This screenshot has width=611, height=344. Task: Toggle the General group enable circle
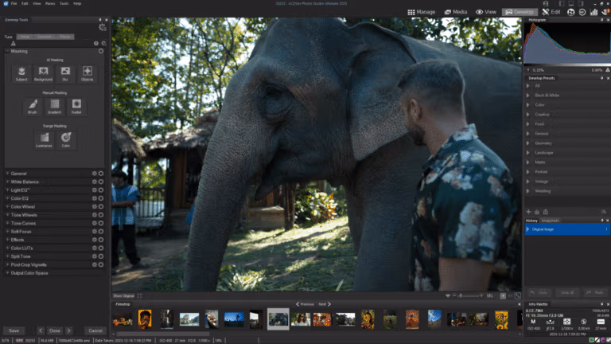coord(101,174)
